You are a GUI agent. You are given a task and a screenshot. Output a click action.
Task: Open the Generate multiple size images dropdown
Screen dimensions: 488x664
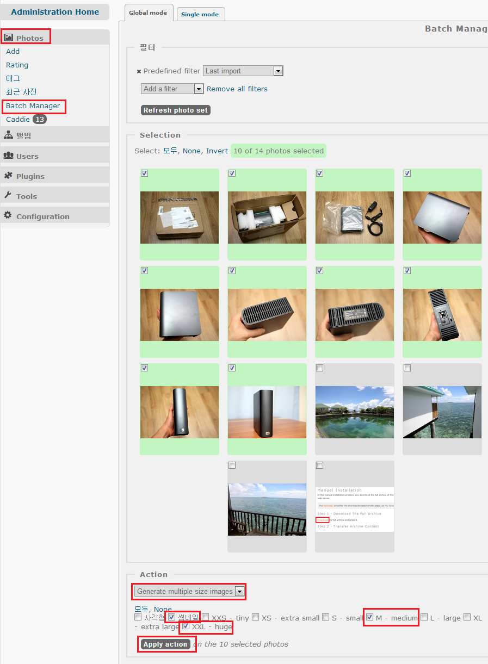(x=189, y=591)
